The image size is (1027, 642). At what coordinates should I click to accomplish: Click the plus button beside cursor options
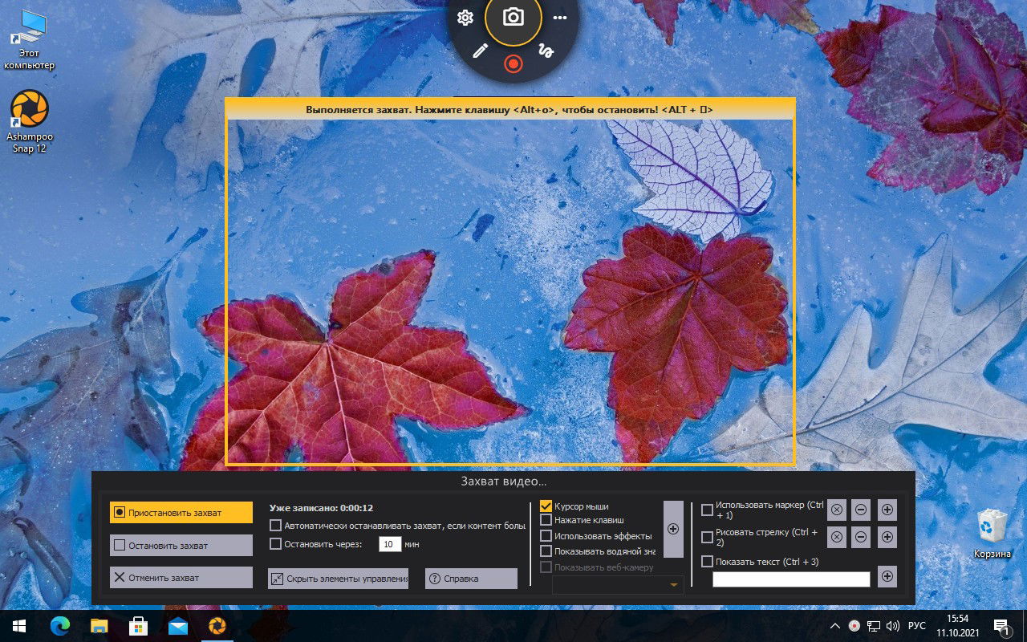coord(673,529)
